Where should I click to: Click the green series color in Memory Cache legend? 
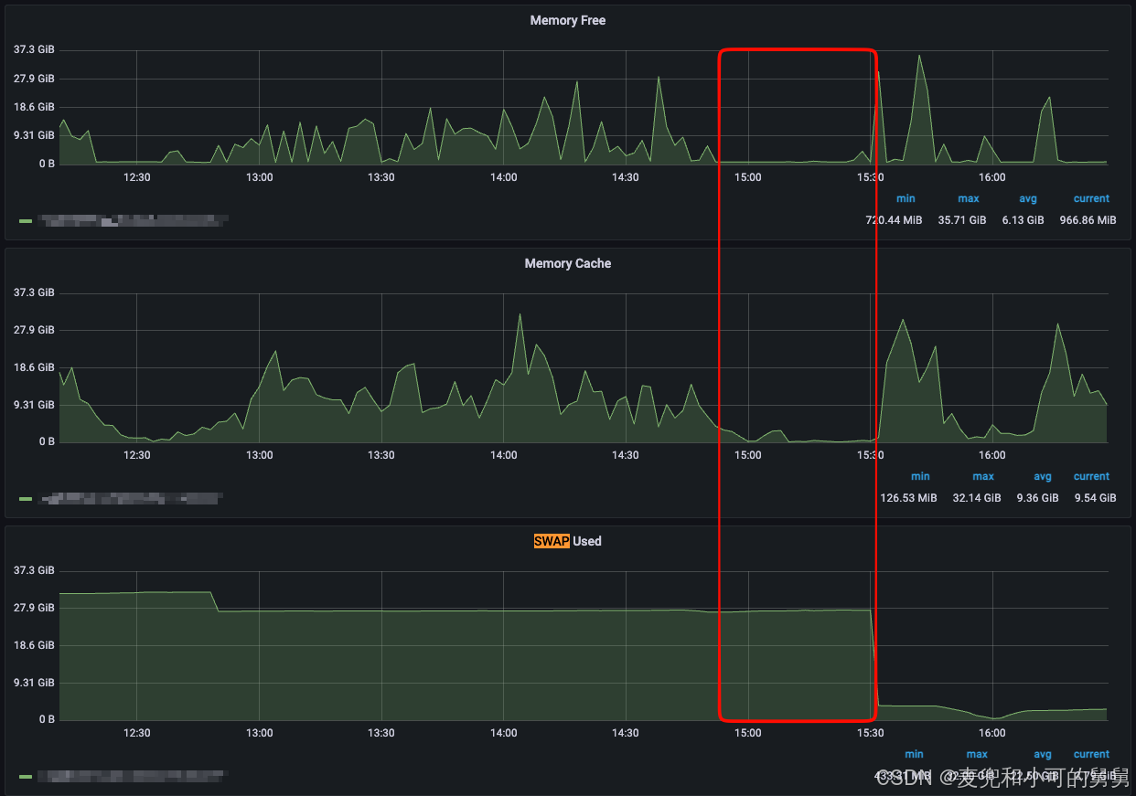tap(26, 499)
